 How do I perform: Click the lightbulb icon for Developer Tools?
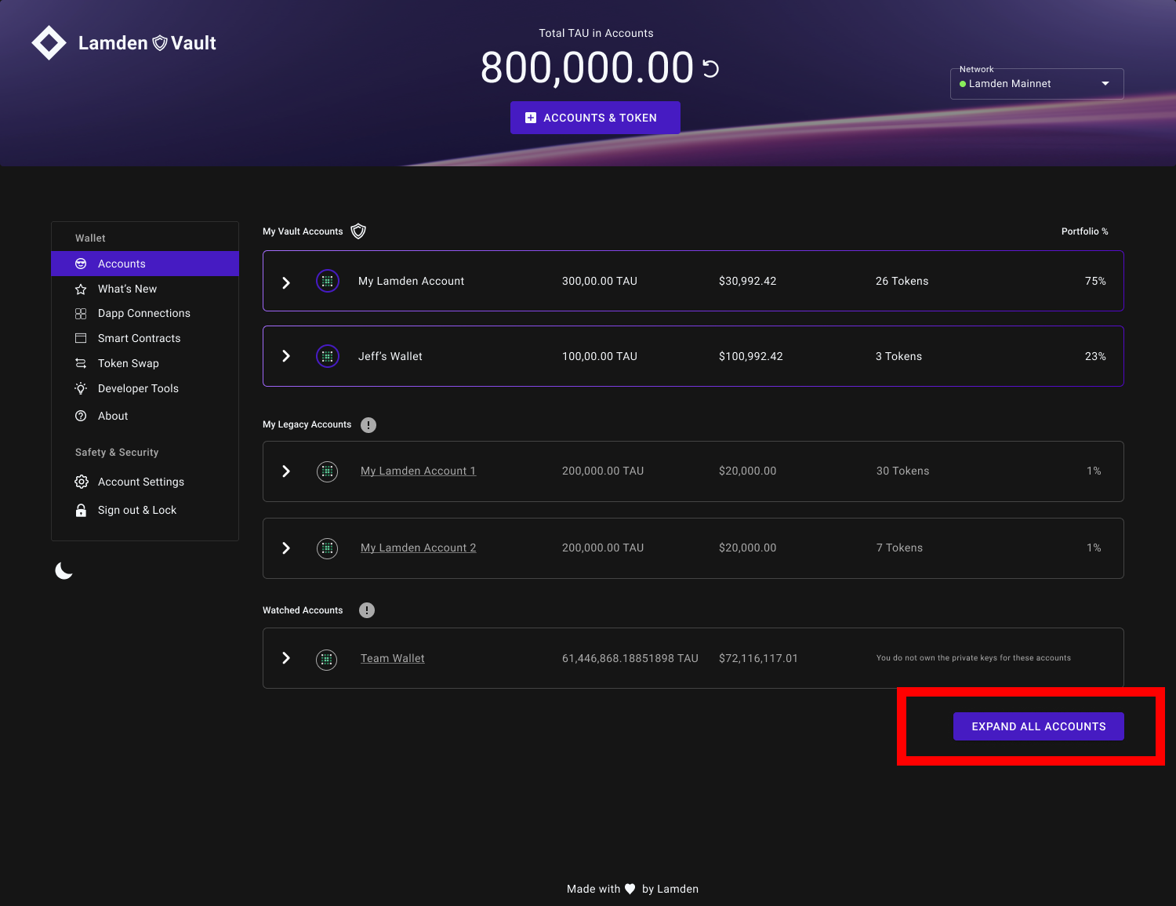click(x=81, y=388)
